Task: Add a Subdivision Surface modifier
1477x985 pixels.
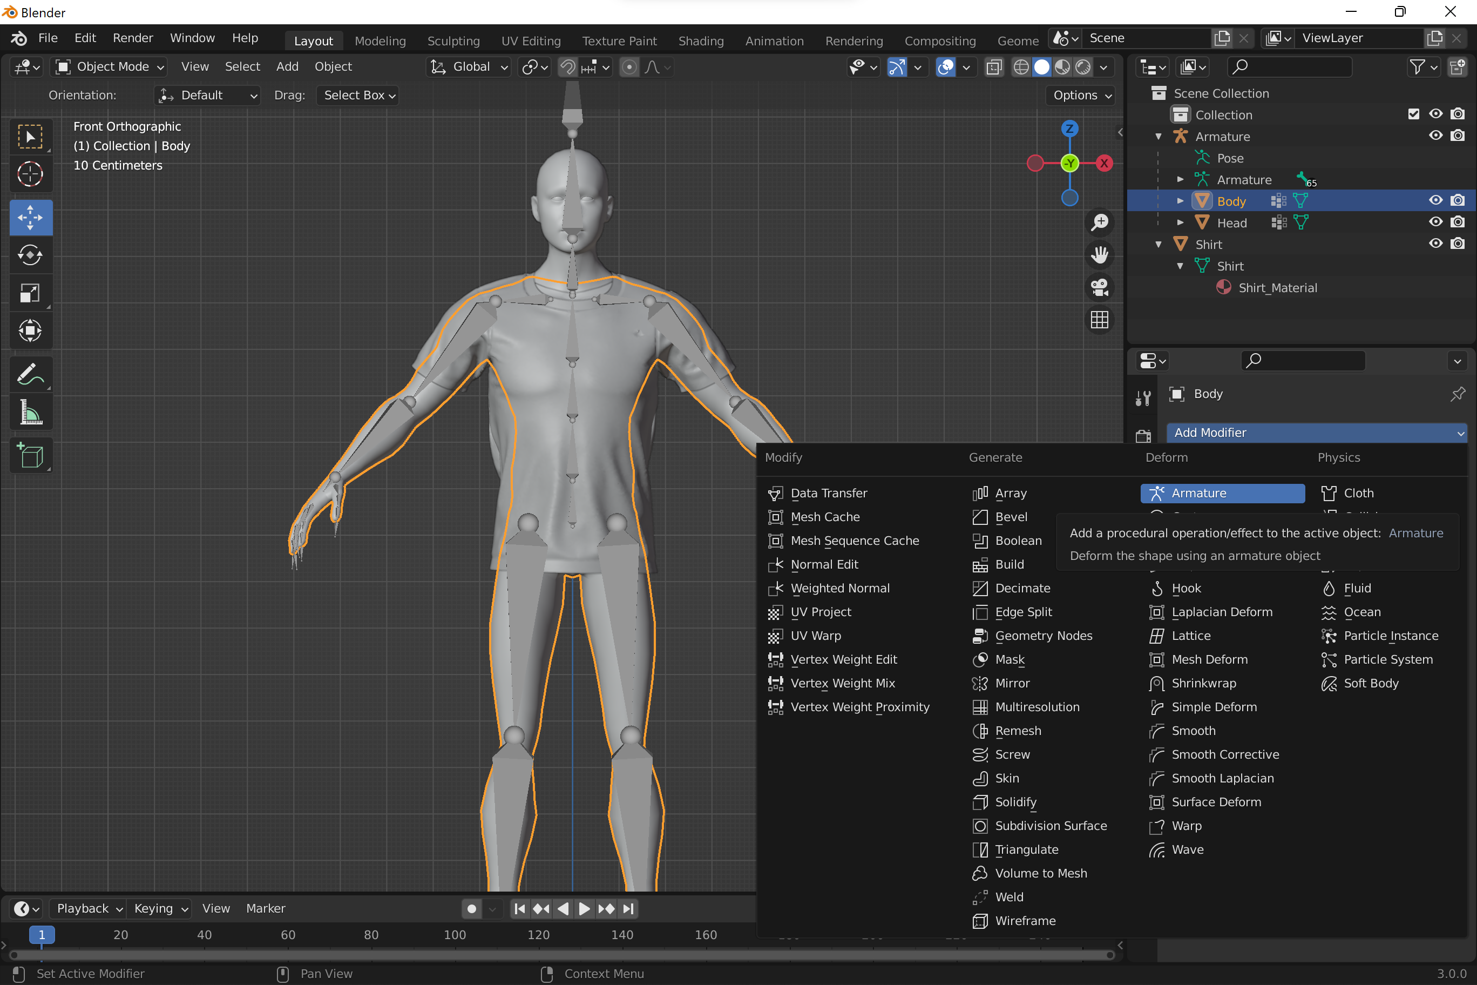Action: pyautogui.click(x=1050, y=826)
